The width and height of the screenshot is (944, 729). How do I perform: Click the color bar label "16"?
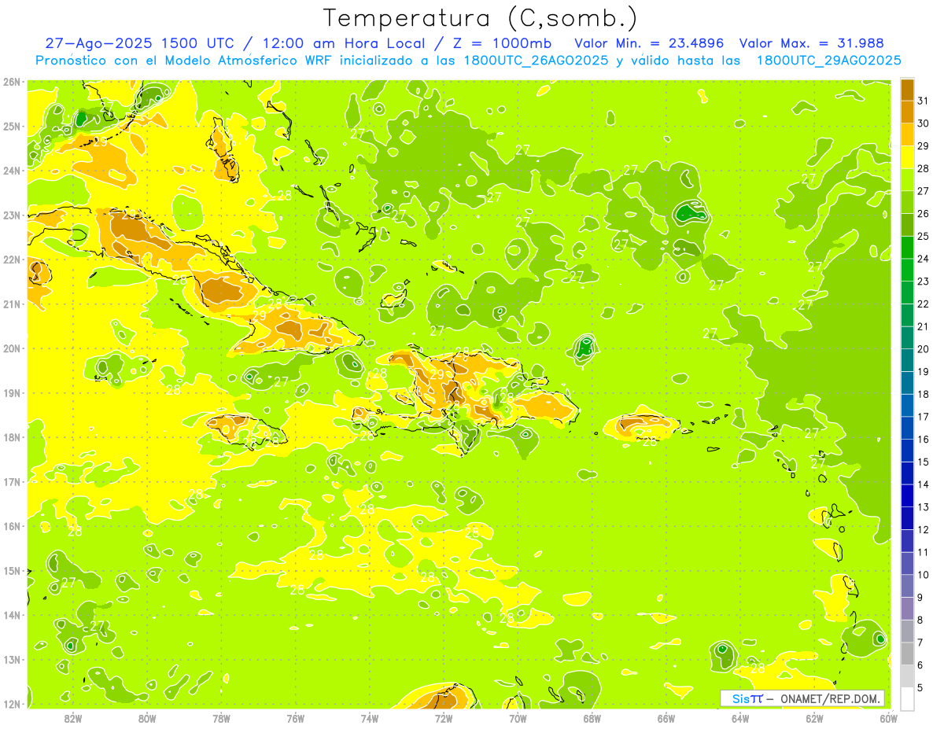(x=923, y=439)
